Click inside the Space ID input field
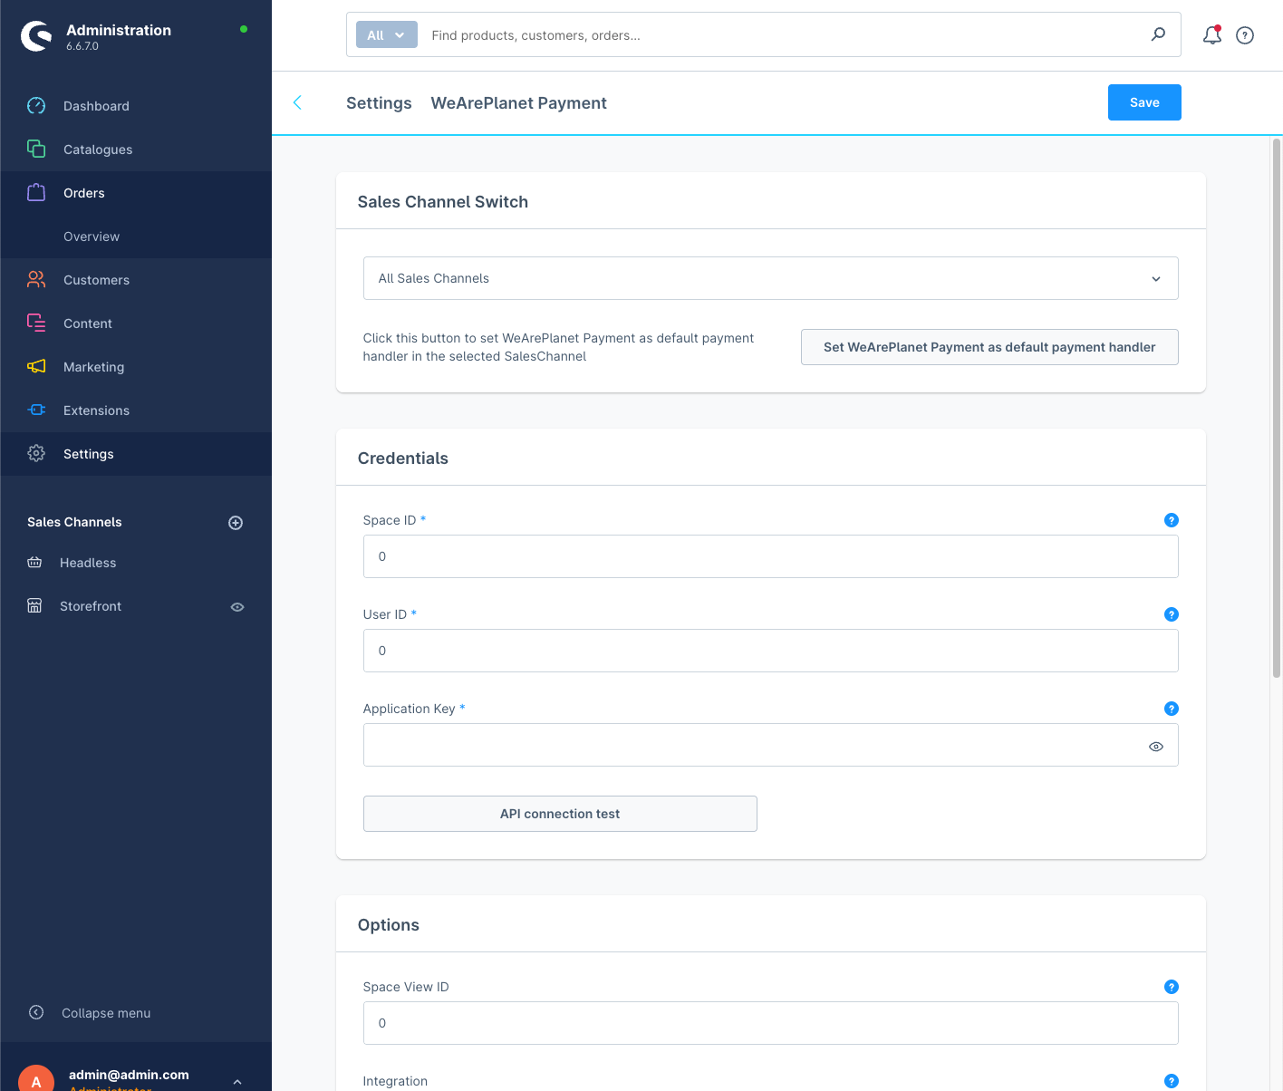 (770, 556)
